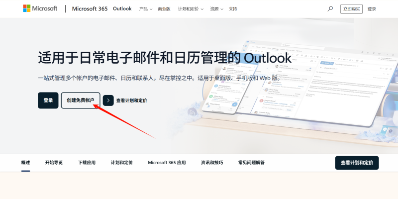
Task: Click the 创建免费帐户 button
Action: pyautogui.click(x=80, y=100)
